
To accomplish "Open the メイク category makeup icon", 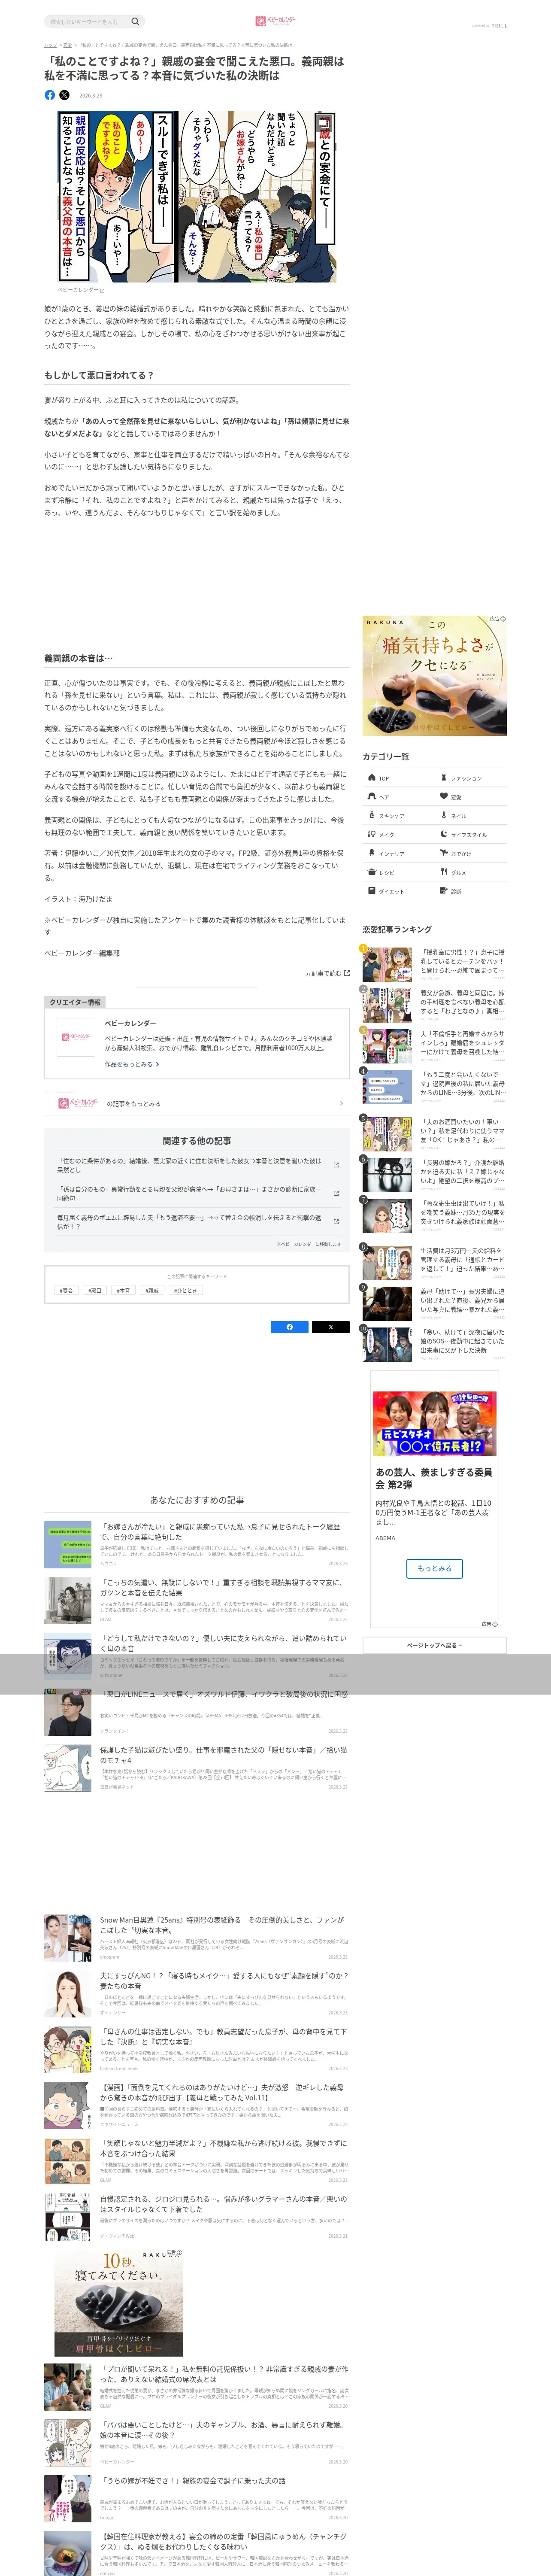I will coord(372,834).
